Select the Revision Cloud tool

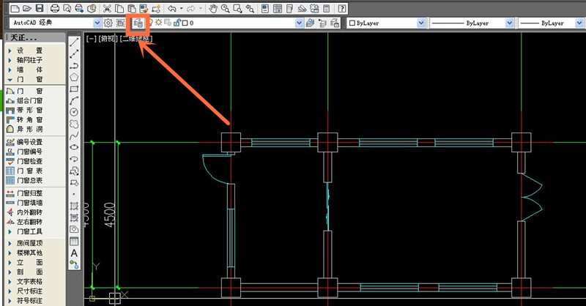pos(74,124)
